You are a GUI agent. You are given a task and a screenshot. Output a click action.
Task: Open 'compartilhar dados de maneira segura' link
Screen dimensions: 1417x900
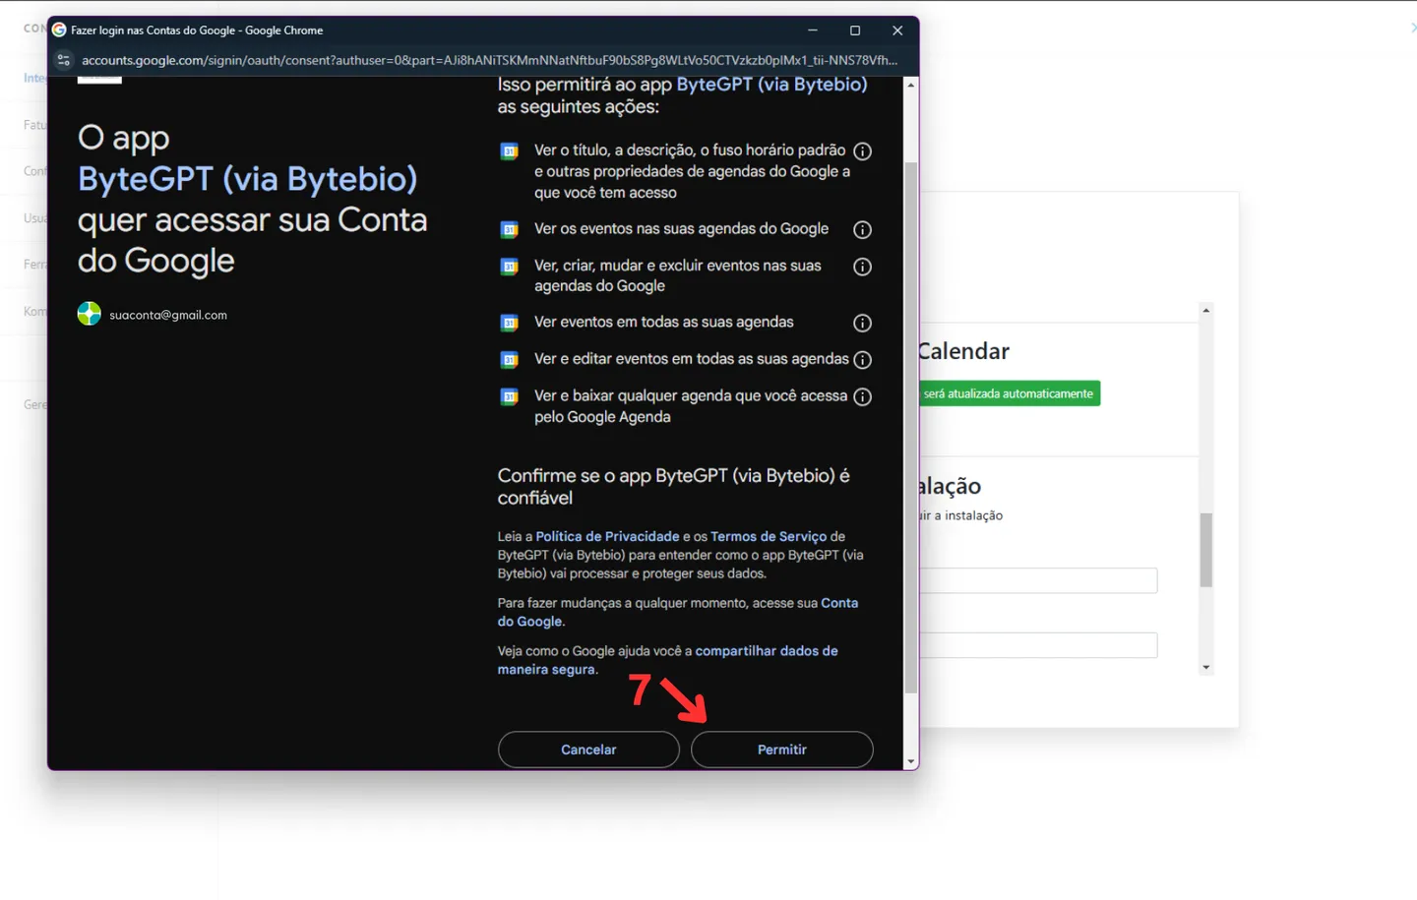coord(668,660)
